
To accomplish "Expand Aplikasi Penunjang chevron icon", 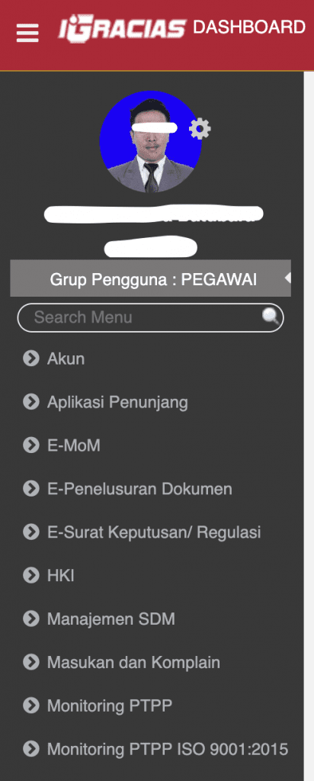I will point(30,402).
